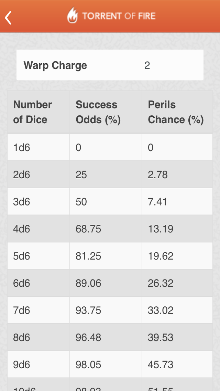The image size is (220, 391).
Task: Select the 5d6 perils chance 19.62
Action: (x=161, y=256)
